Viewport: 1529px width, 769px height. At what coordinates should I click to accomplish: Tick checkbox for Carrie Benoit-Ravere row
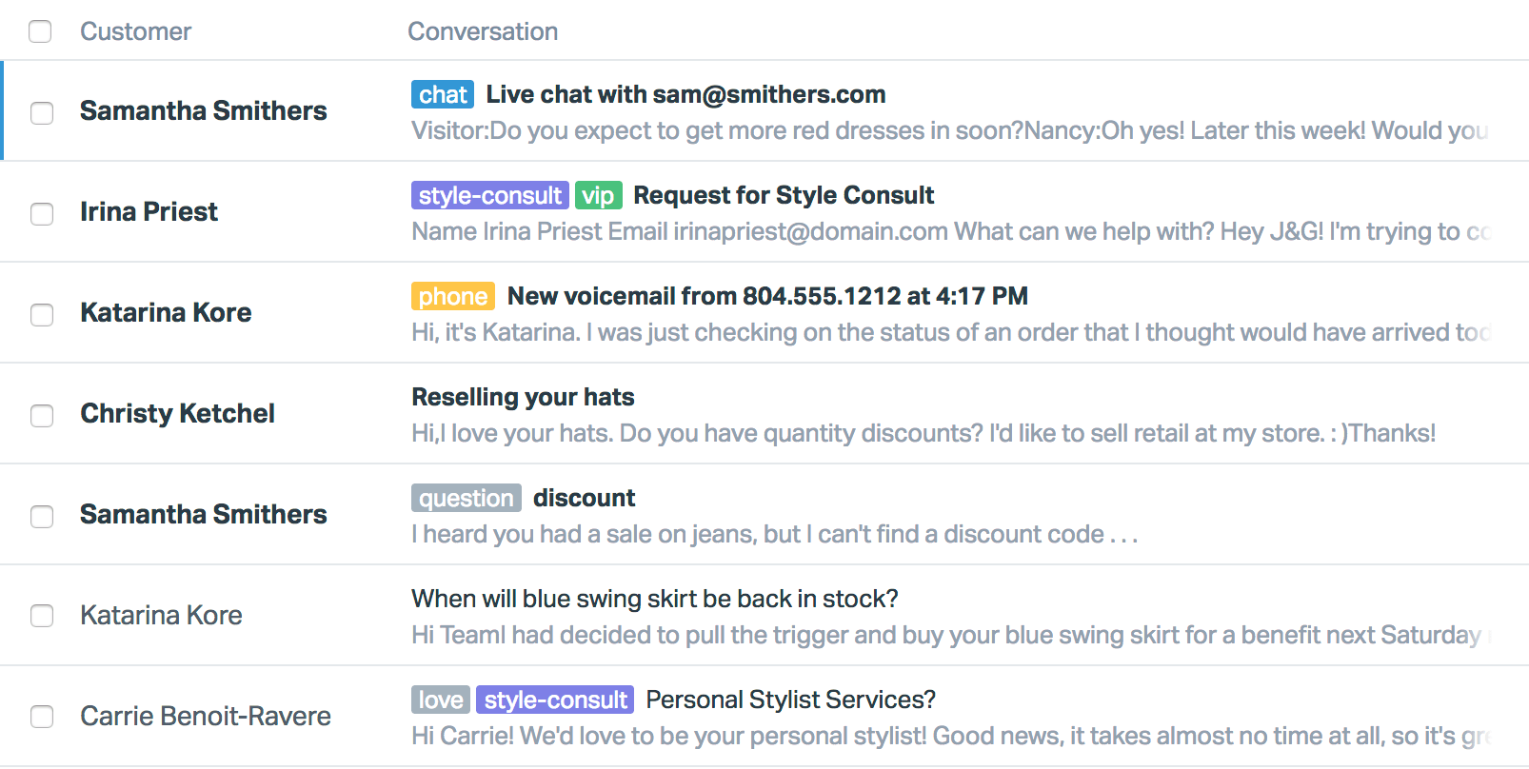tap(42, 717)
